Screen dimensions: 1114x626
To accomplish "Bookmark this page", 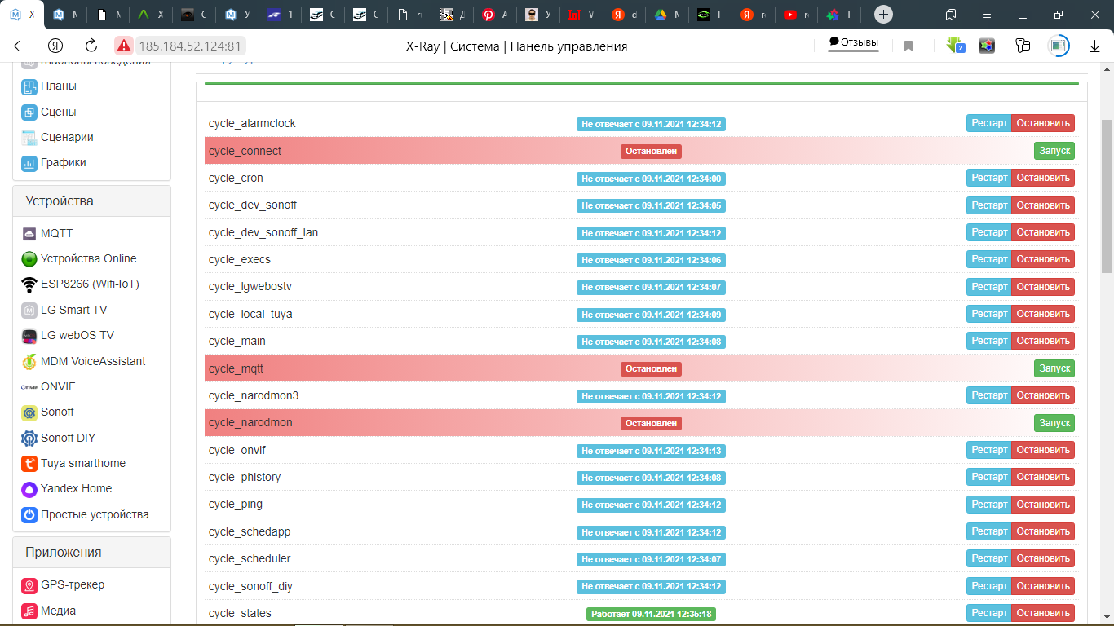I will point(908,46).
